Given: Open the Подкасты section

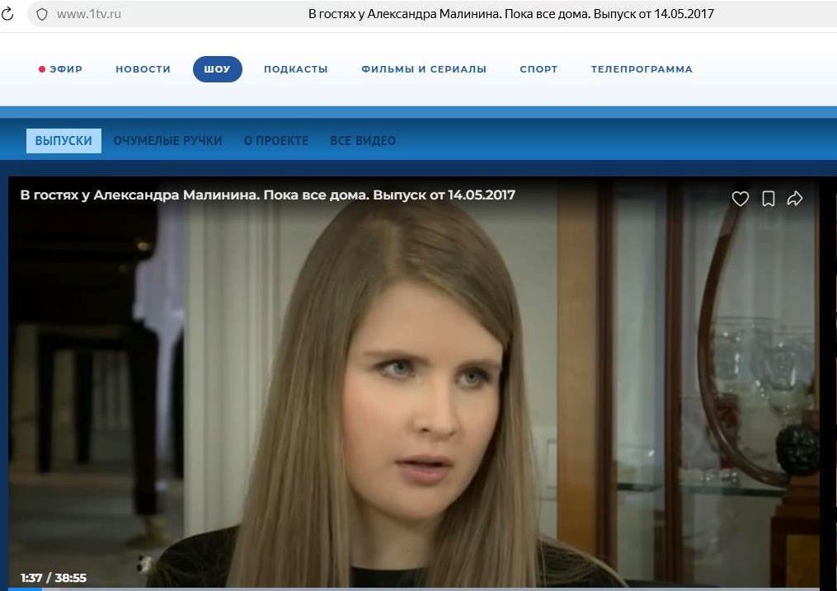Looking at the screenshot, I should click(x=296, y=69).
